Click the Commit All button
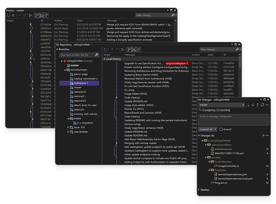Screen dimensions: 276x204 [206, 129]
